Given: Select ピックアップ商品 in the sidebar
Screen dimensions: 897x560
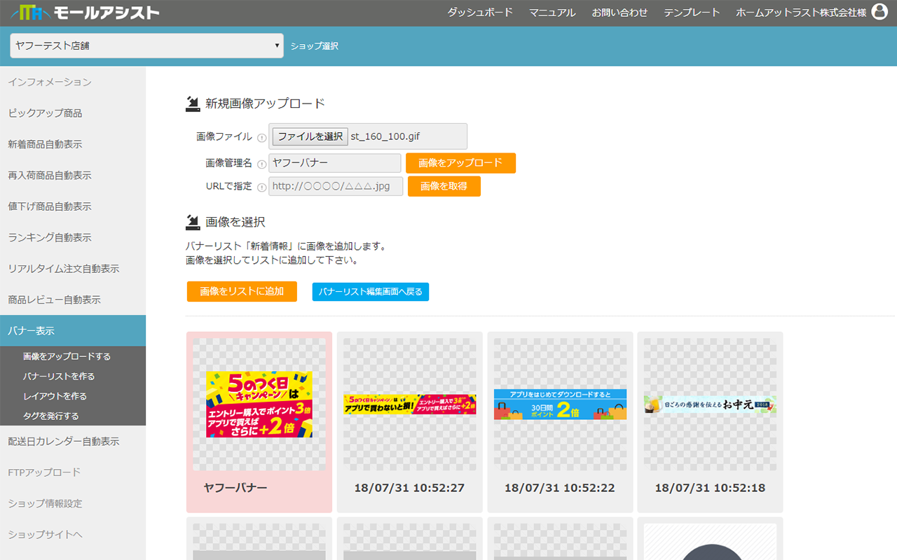Looking at the screenshot, I should 73,113.
